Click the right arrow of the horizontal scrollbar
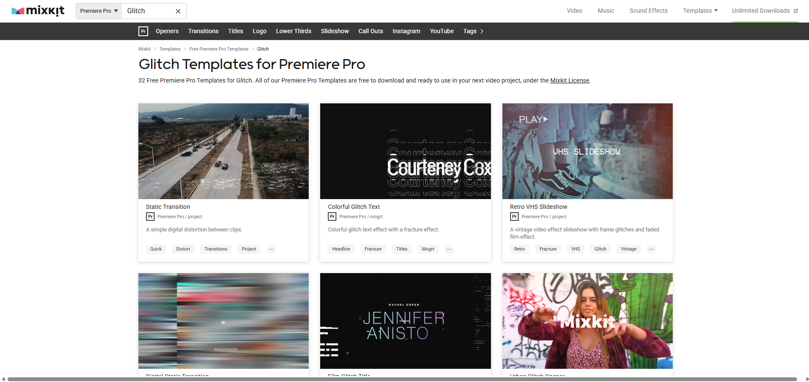 tap(806, 379)
